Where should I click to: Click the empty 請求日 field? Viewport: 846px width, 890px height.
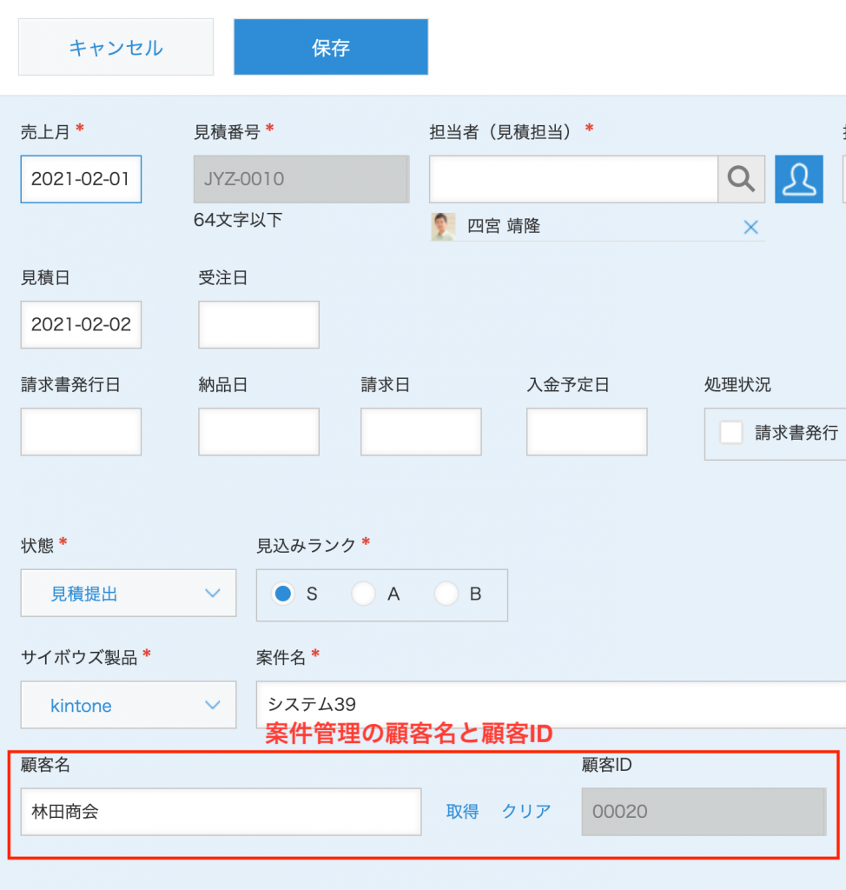(421, 431)
